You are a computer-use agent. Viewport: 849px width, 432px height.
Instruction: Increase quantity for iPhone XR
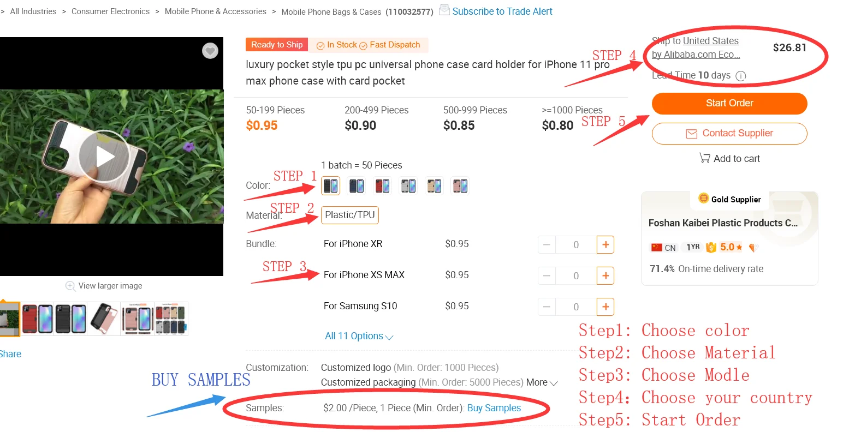tap(605, 245)
